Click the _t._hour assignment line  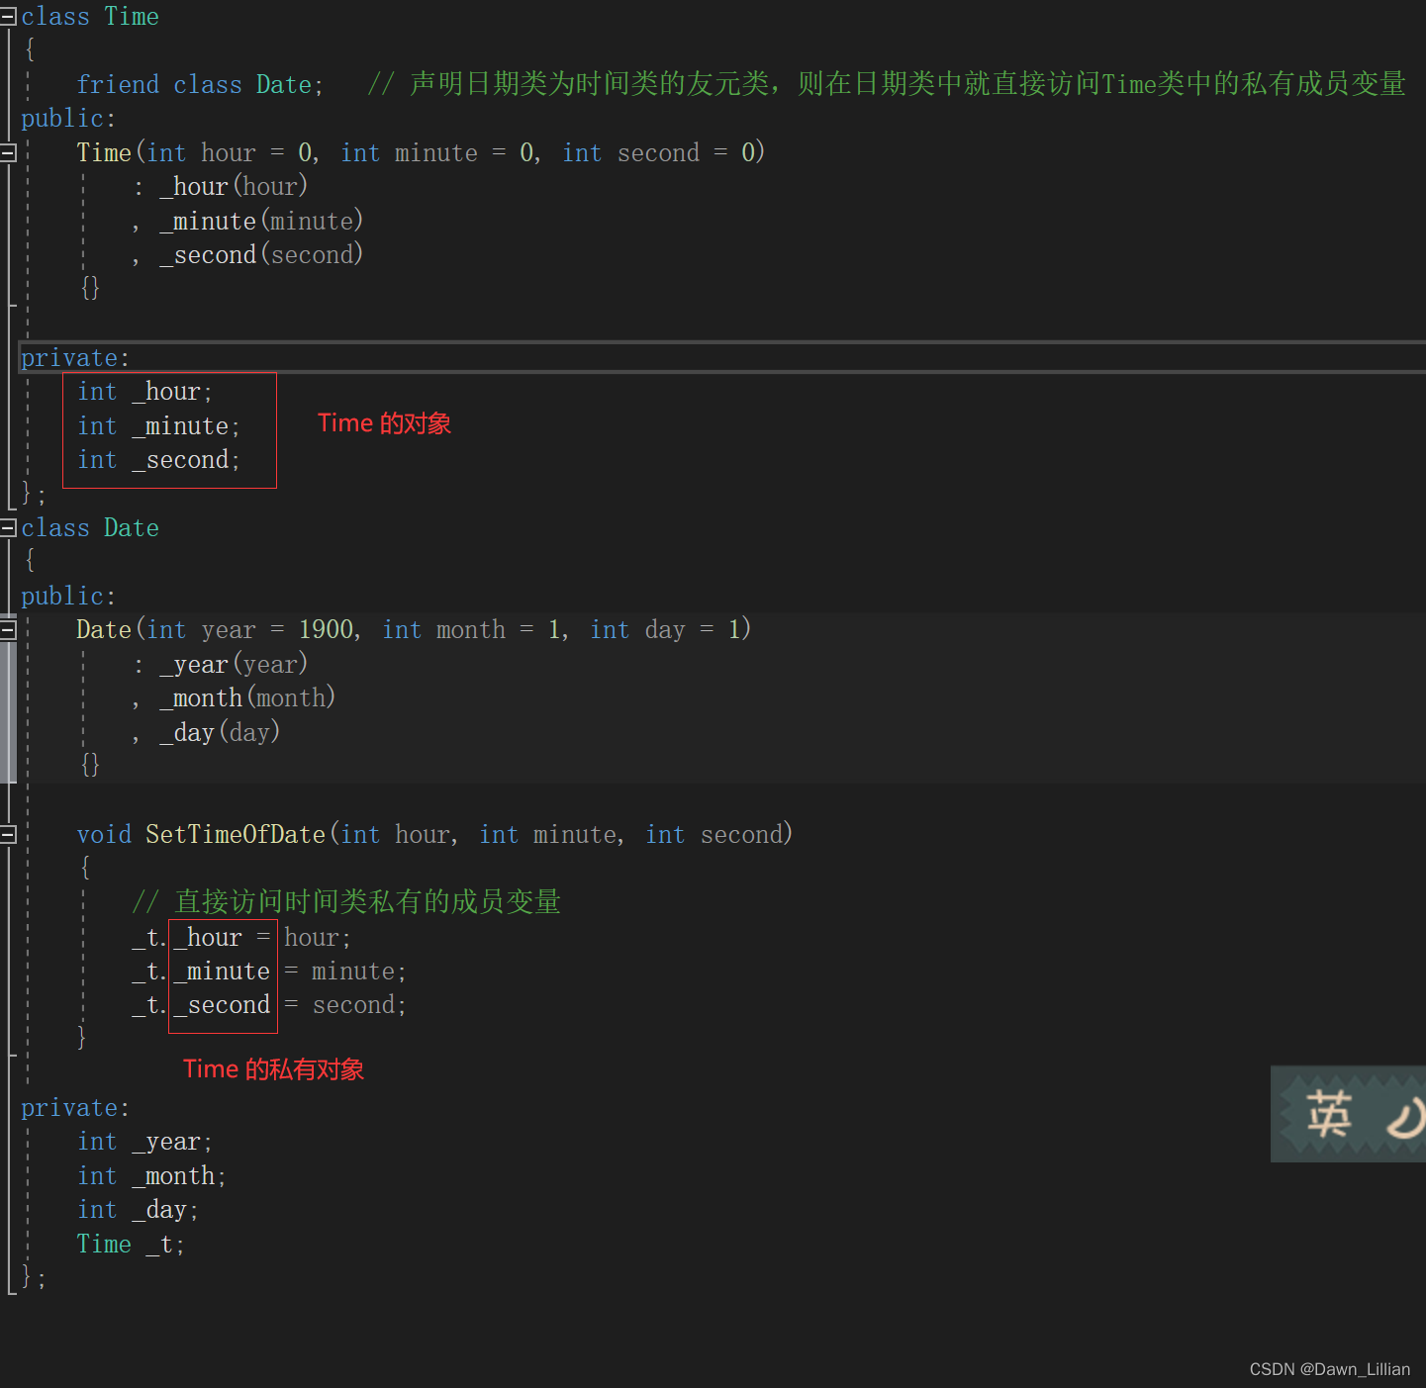coord(241,937)
